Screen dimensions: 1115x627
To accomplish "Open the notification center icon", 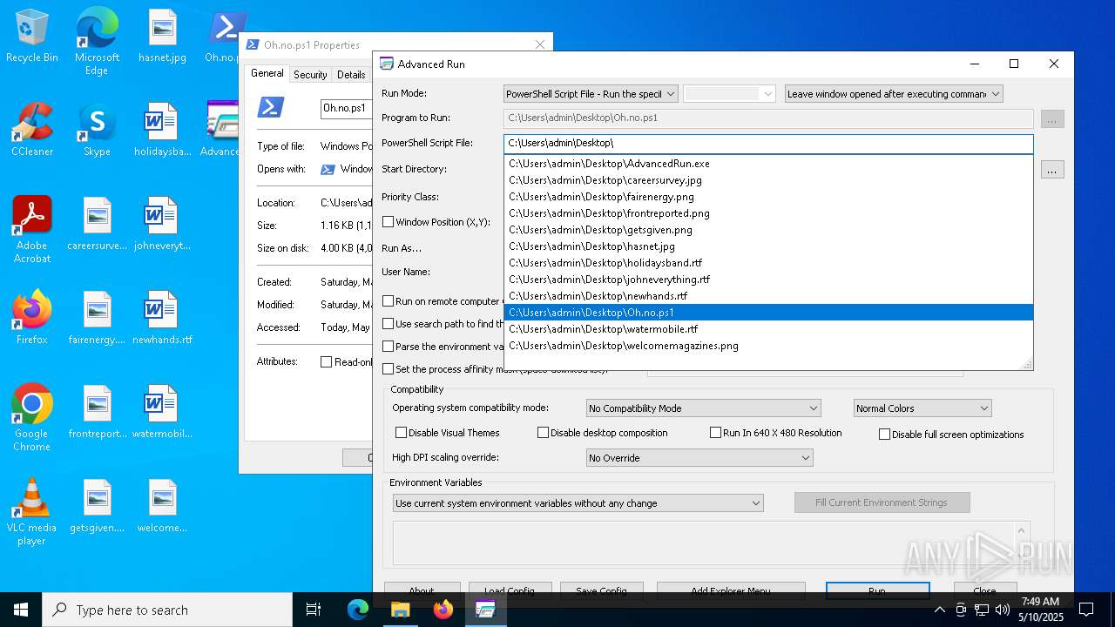I will (x=1086, y=610).
